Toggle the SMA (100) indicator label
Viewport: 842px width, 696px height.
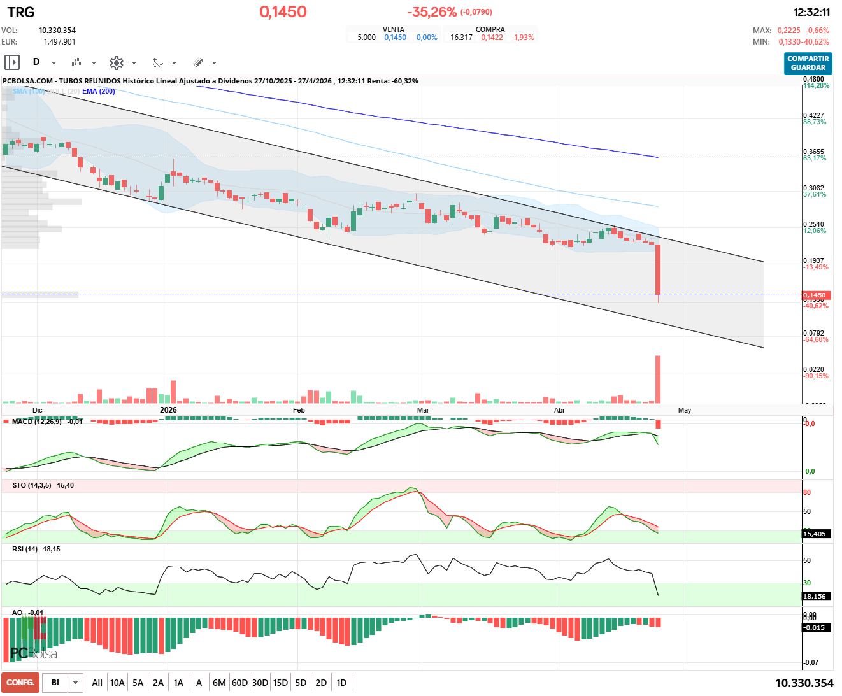(29, 91)
